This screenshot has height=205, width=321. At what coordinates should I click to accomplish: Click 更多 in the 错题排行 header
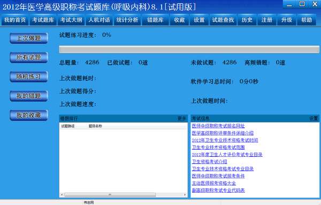click(x=181, y=118)
